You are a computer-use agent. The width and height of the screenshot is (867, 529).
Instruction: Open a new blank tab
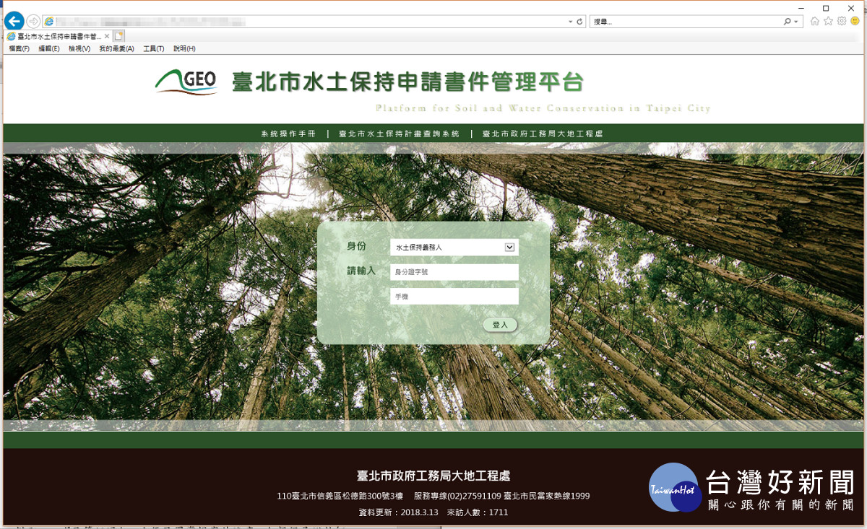point(119,35)
